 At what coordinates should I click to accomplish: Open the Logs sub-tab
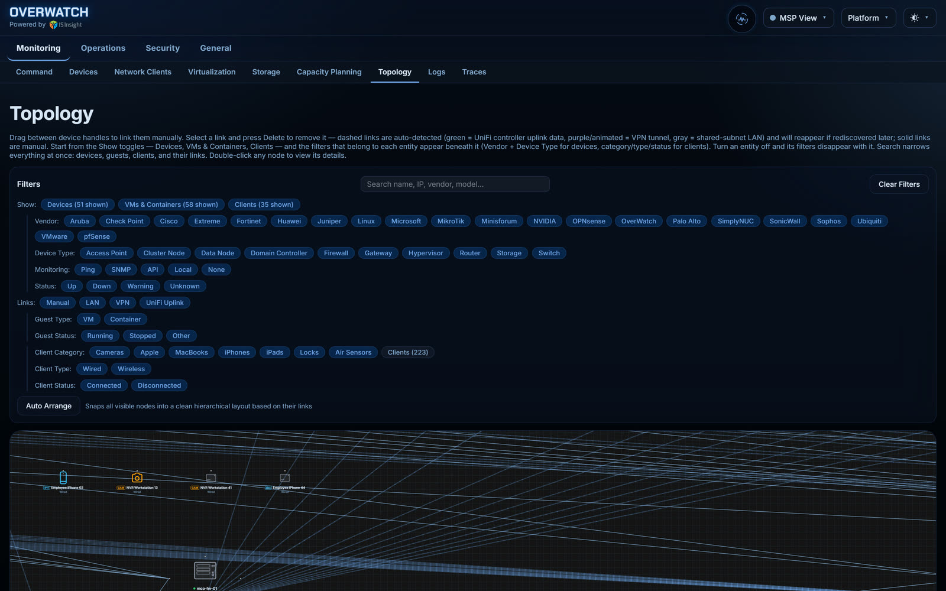coord(437,72)
